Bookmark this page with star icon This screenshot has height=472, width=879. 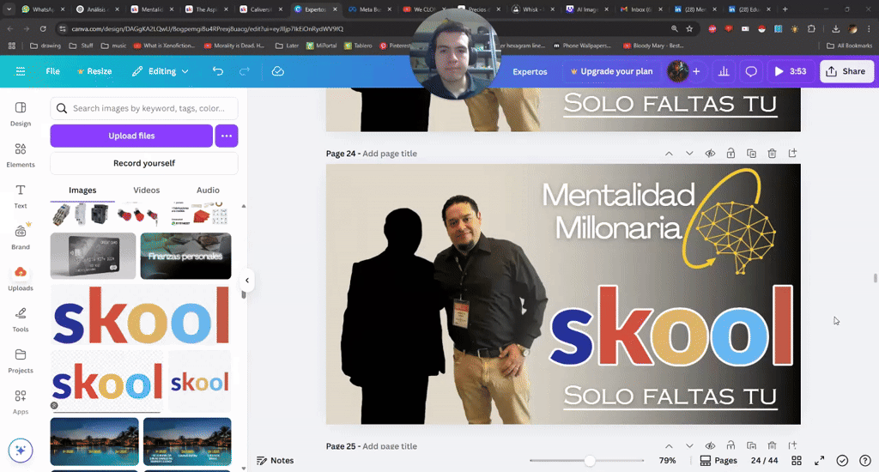coord(689,28)
